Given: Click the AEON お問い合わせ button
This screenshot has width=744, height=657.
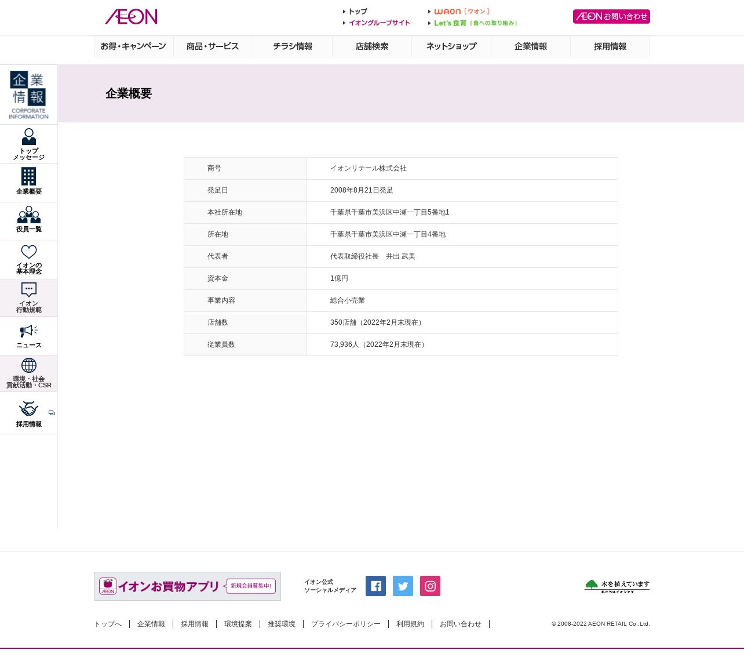Looking at the screenshot, I should tap(611, 16).
